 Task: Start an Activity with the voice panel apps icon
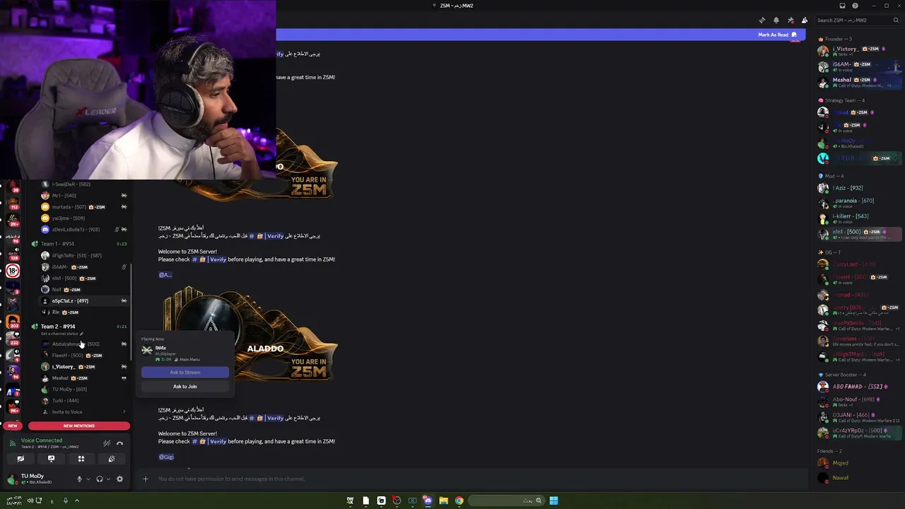pyautogui.click(x=81, y=460)
